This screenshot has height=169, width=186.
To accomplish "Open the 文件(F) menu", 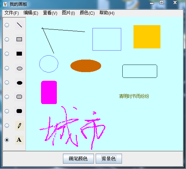I will 12,13.
